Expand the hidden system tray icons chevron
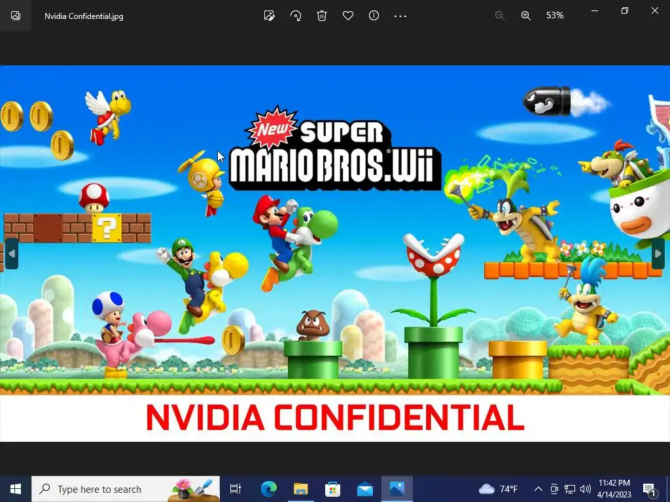The width and height of the screenshot is (670, 502). [x=538, y=489]
